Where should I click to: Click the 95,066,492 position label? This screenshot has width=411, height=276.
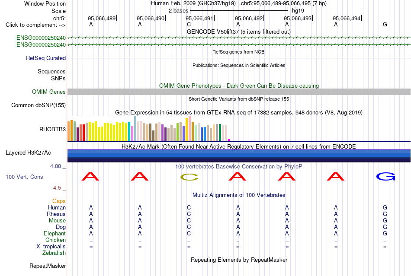(248, 18)
